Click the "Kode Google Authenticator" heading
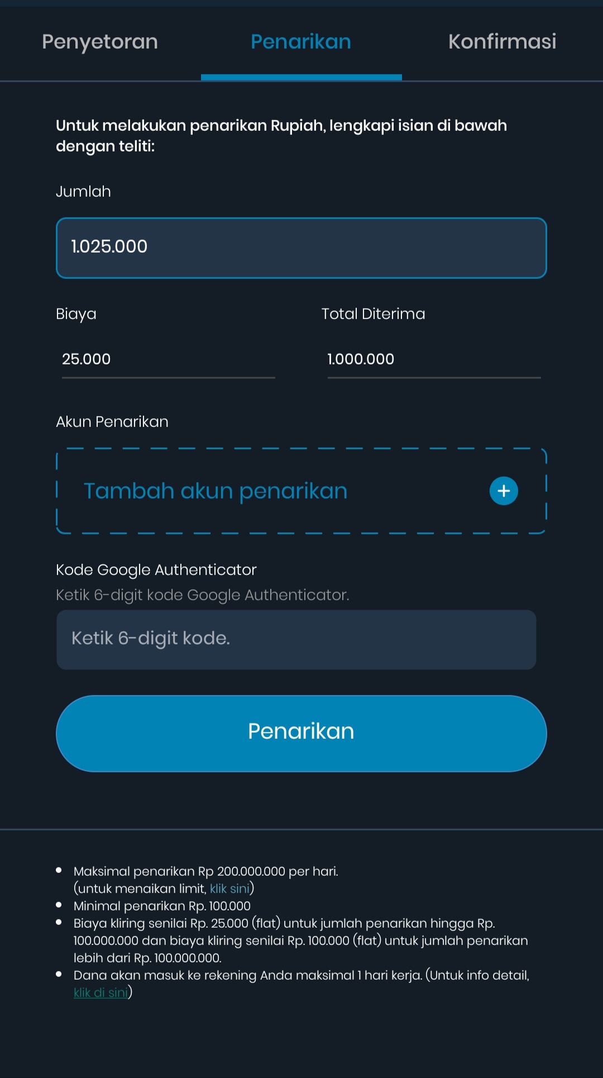603x1078 pixels. tap(156, 570)
